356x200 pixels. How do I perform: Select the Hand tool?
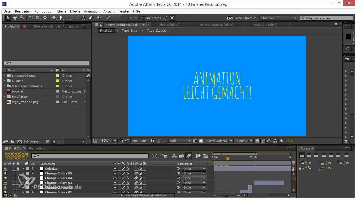pyautogui.click(x=15, y=18)
